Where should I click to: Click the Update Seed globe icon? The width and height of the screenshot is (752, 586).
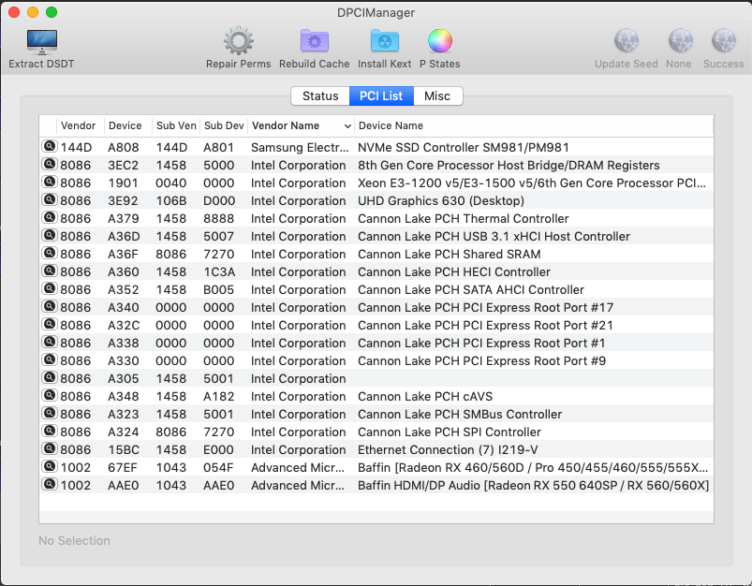[x=626, y=41]
